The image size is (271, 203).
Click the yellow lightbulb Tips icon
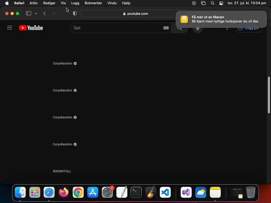coord(184,19)
